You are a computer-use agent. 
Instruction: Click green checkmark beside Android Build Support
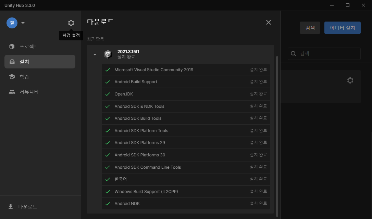108,82
